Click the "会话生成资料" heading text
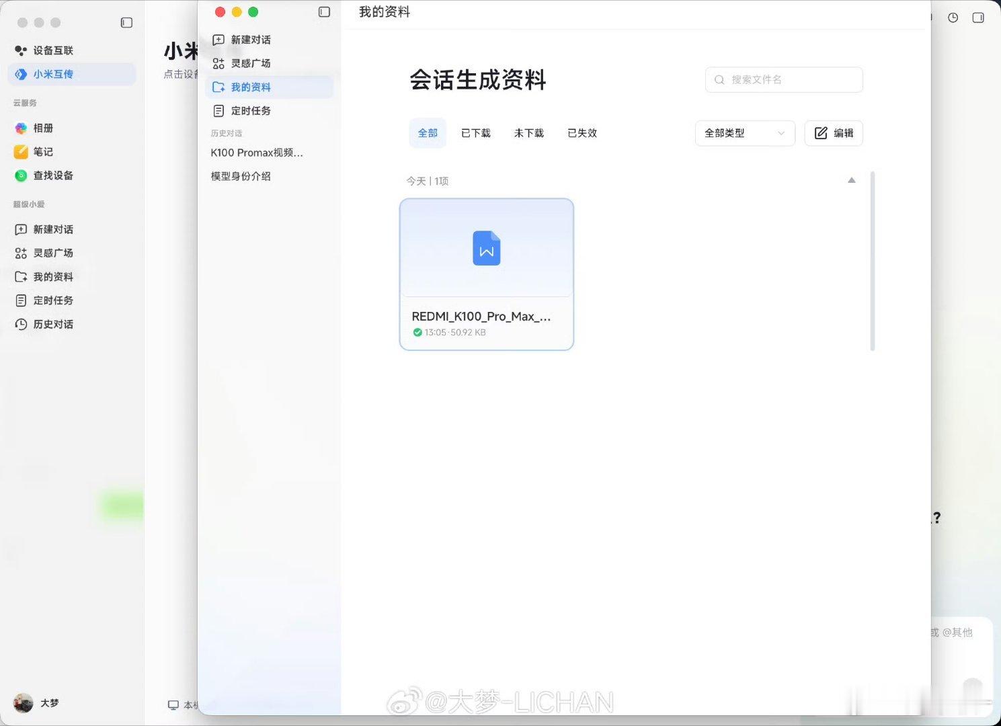 (x=478, y=80)
